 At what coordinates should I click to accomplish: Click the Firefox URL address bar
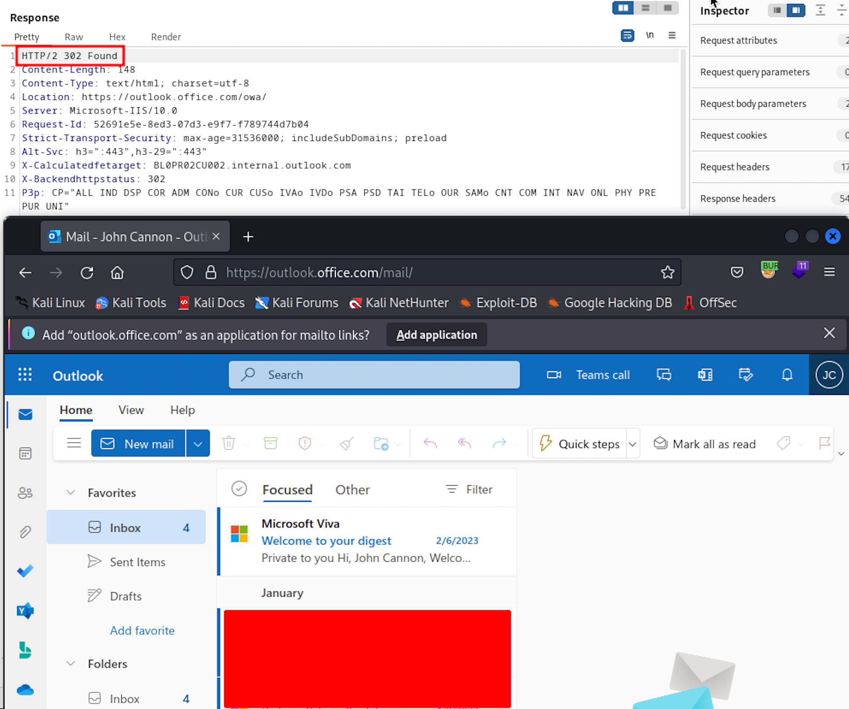427,272
